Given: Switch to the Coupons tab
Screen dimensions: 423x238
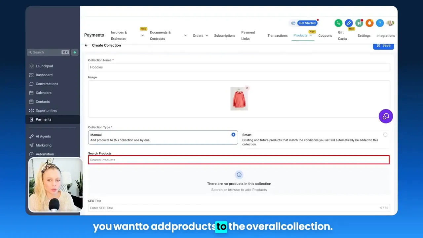Looking at the screenshot, I should pyautogui.click(x=325, y=36).
